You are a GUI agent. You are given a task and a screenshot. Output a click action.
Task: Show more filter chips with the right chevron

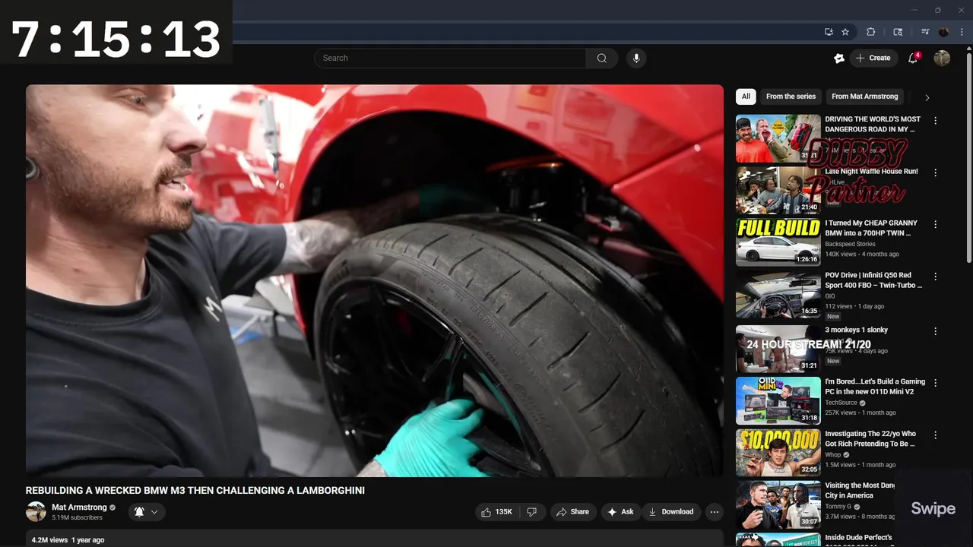pyautogui.click(x=927, y=97)
